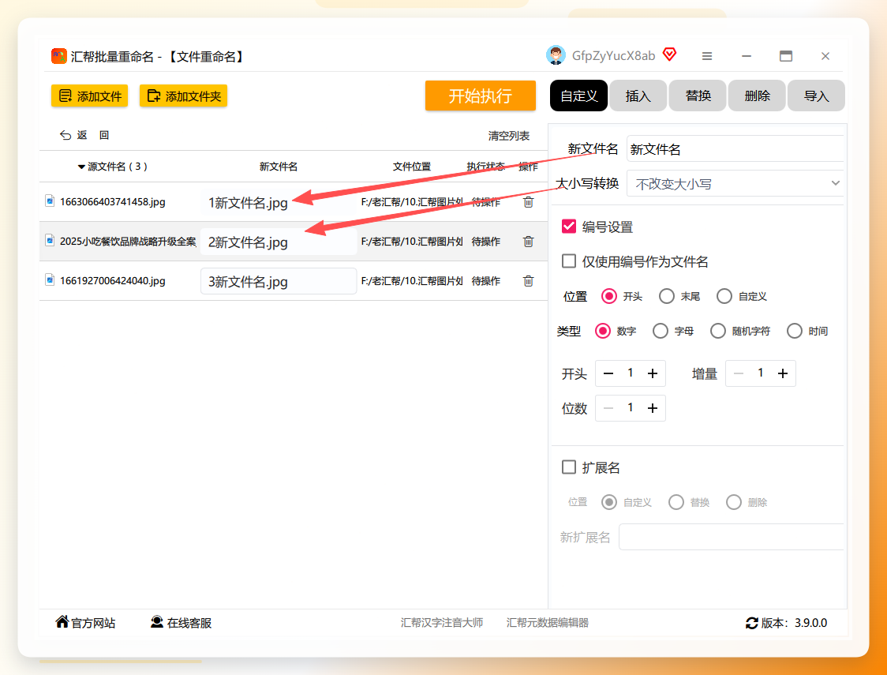This screenshot has height=675, width=887.
Task: Delete the 1663066403741458.jpg row with trash icon
Action: [528, 202]
